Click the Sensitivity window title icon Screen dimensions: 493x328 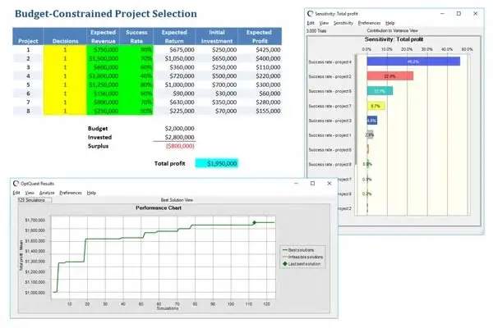coord(311,13)
